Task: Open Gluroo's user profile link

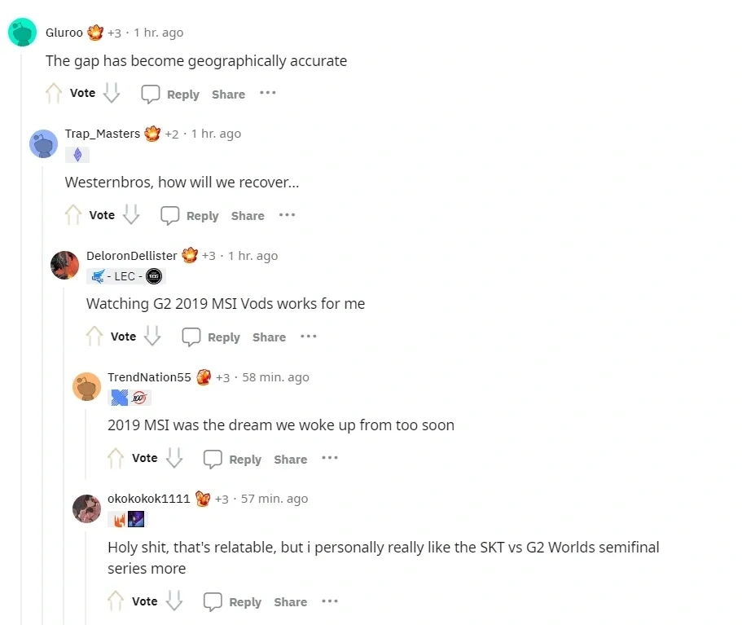Action: click(x=64, y=33)
